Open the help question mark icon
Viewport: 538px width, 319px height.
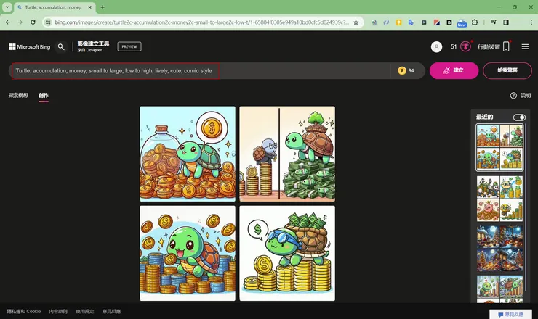[513, 96]
